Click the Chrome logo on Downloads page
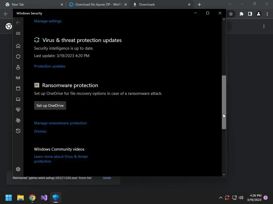The width and height of the screenshot is (273, 204). (x=9, y=26)
